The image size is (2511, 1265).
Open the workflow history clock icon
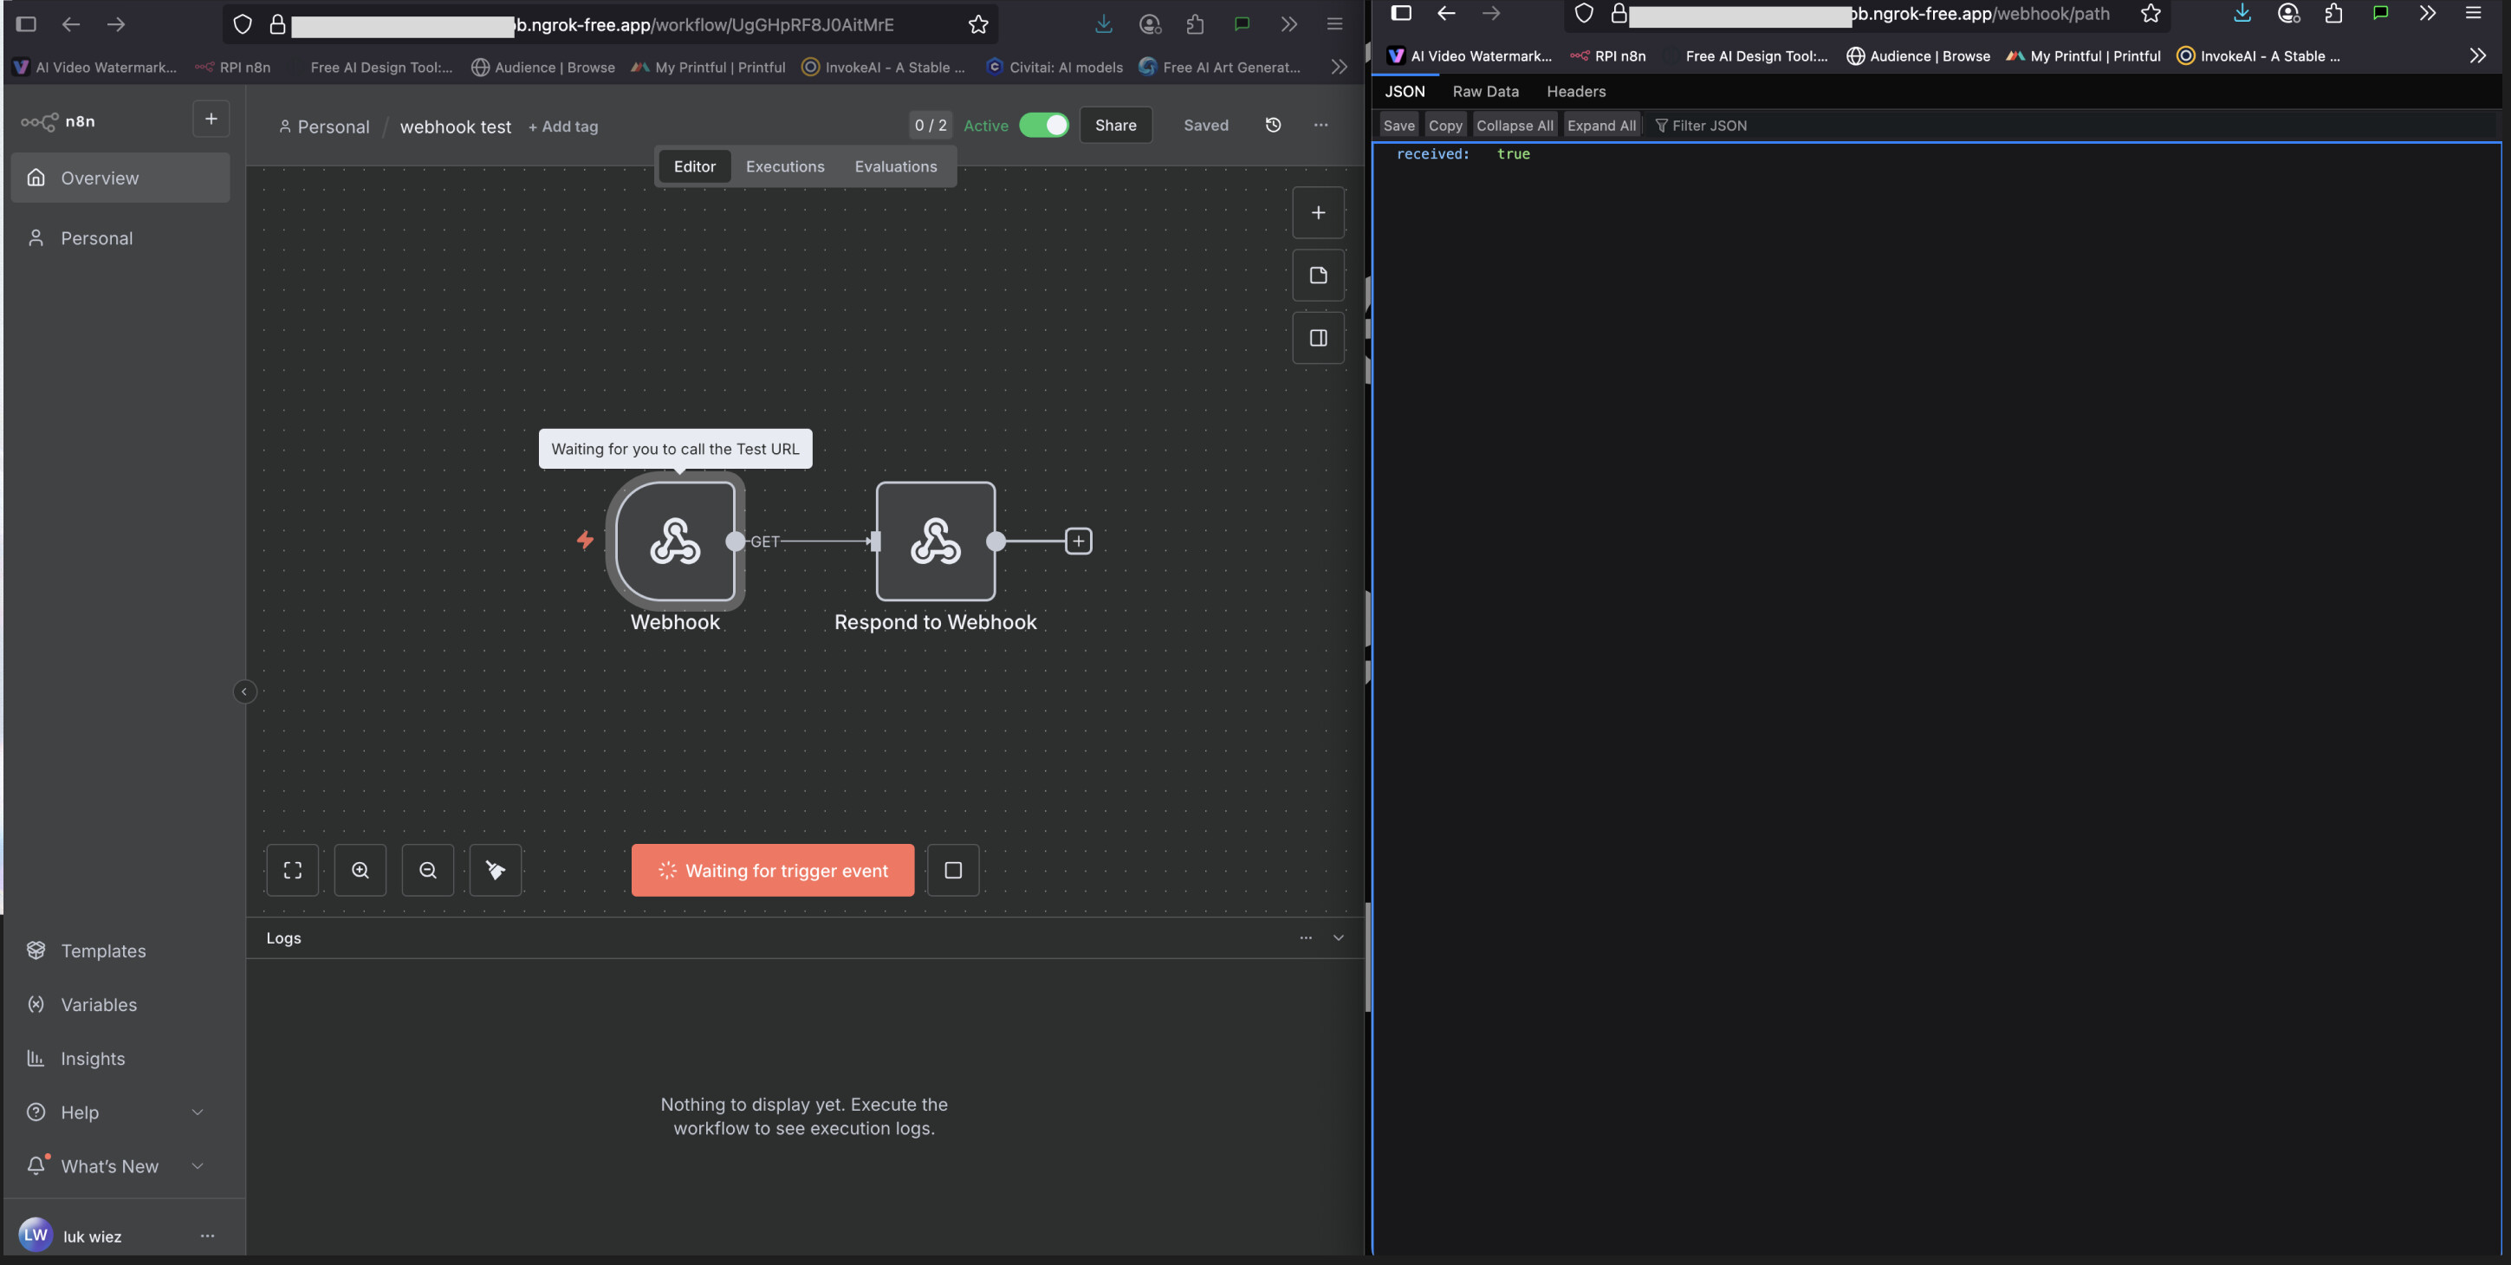coord(1273,125)
